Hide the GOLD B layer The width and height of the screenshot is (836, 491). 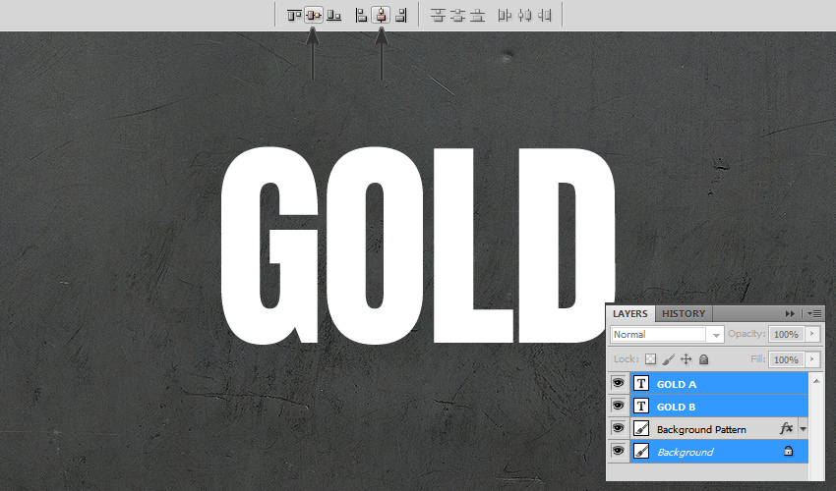point(618,406)
